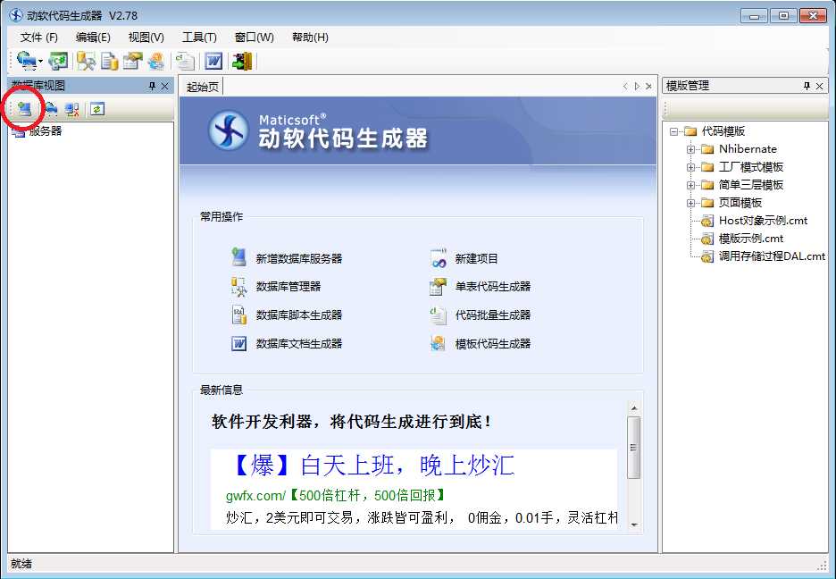Click the news panel scrollbar thumb
This screenshot has width=836, height=579.
tap(634, 448)
